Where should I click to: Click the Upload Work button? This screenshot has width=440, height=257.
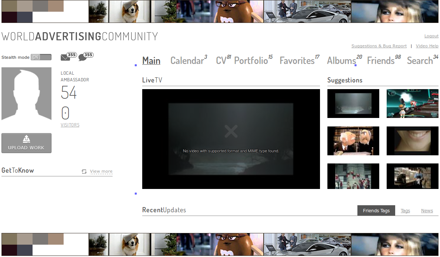click(x=26, y=143)
